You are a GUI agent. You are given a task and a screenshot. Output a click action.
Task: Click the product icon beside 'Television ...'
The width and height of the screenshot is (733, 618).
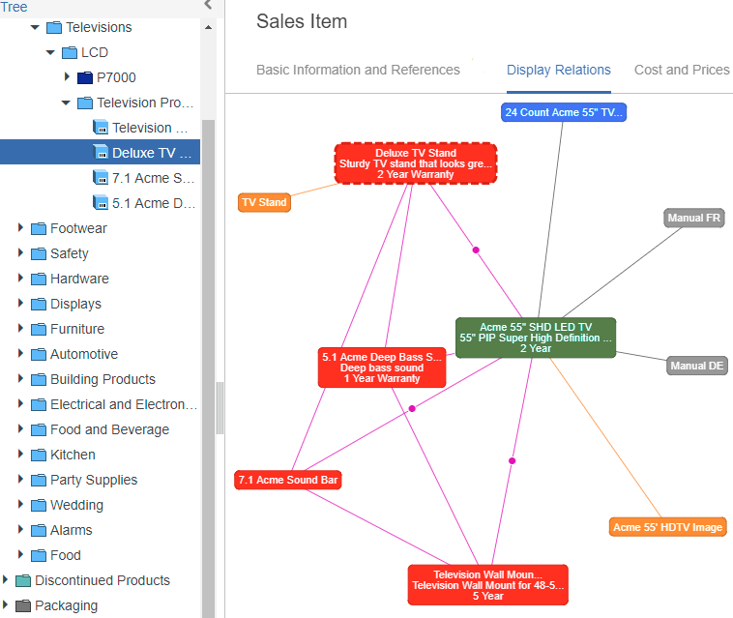coord(101,128)
